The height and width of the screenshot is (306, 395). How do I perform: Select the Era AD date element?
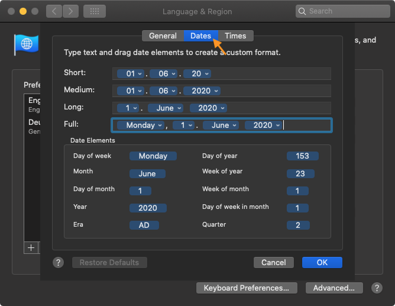click(144, 225)
